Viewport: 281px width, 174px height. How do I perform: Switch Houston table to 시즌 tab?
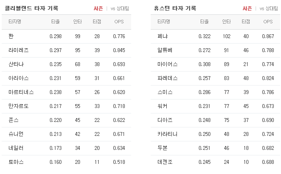(247, 8)
